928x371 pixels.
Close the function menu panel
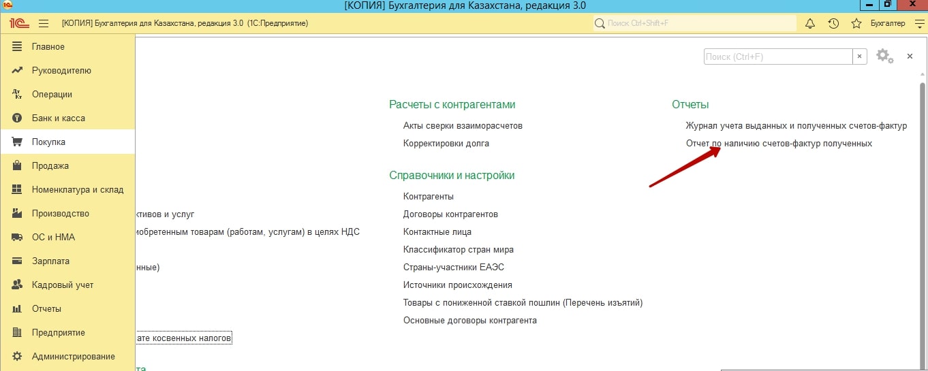(x=910, y=57)
